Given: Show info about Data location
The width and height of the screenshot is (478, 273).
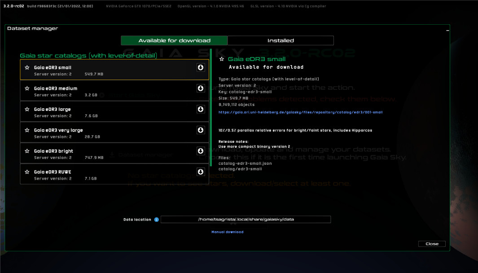Looking at the screenshot, I should (x=156, y=220).
